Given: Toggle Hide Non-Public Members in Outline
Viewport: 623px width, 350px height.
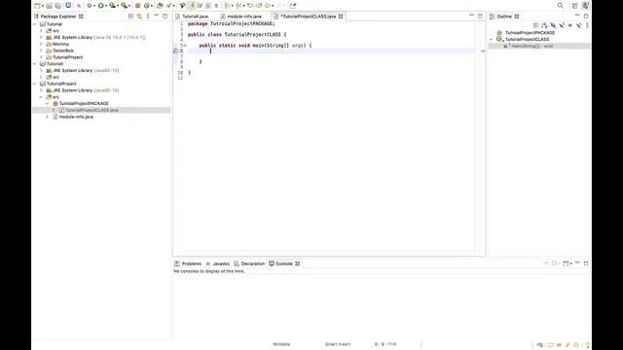Looking at the screenshot, I should click(x=570, y=25).
